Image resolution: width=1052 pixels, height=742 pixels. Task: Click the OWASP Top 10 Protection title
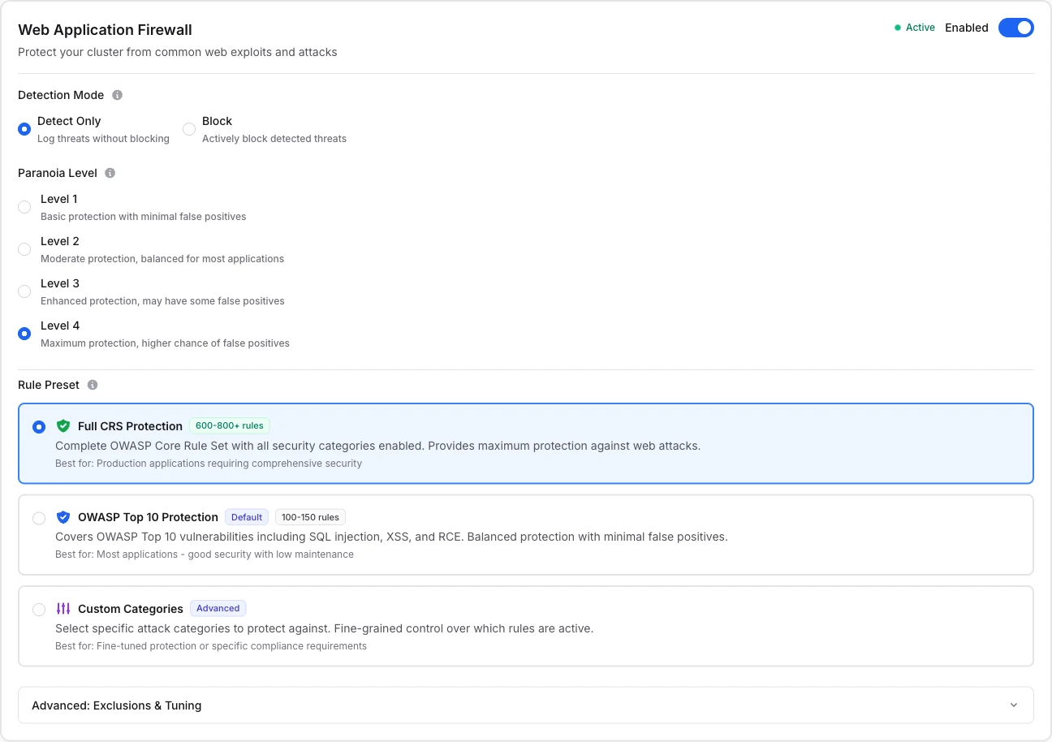coord(148,517)
